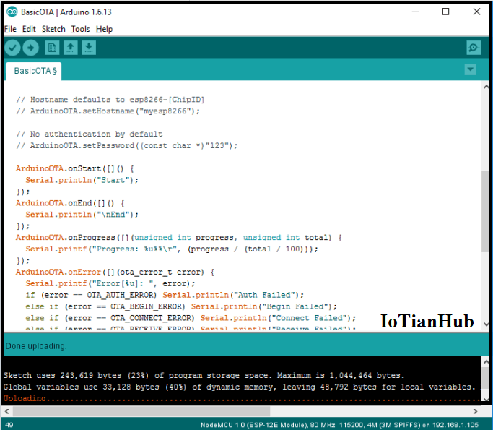
Task: Click the horizontal scrollbar right arrow
Action: click(475, 411)
